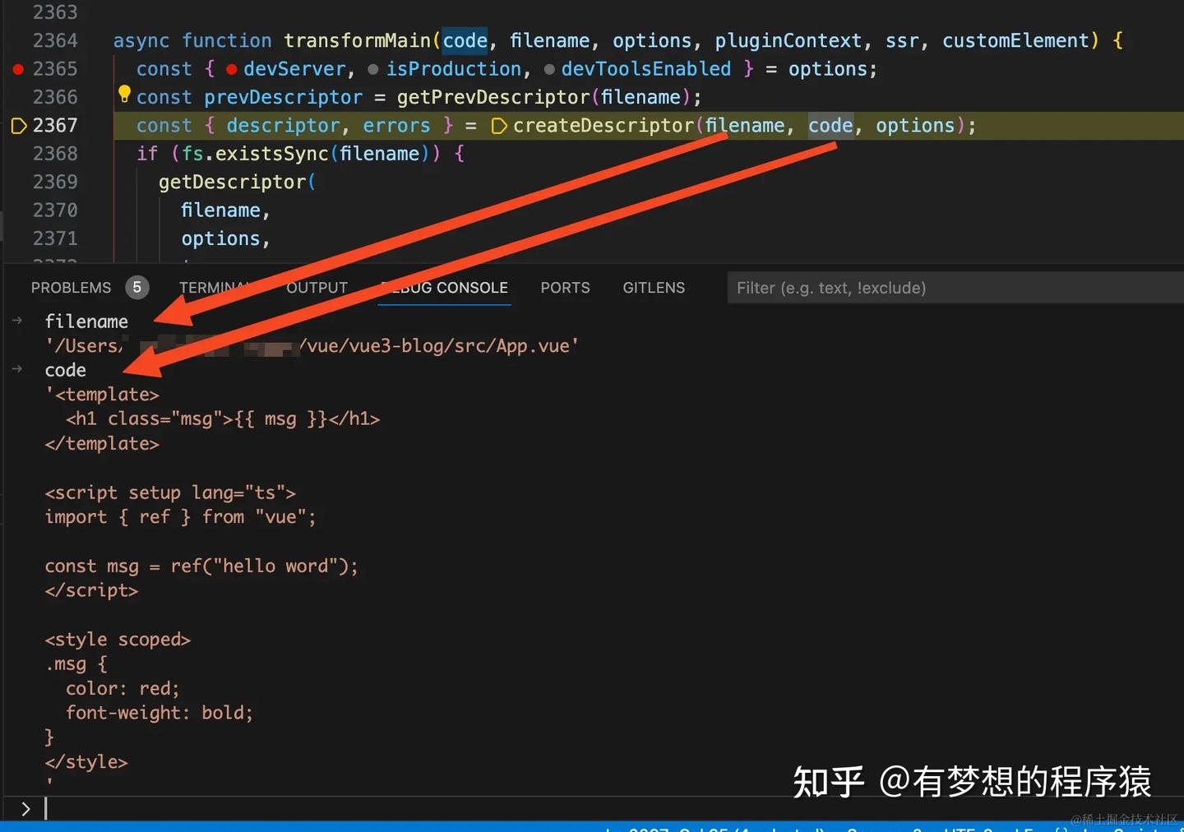This screenshot has width=1184, height=832.
Task: Toggle the red breakpoint on line 2365
Action: (x=18, y=69)
